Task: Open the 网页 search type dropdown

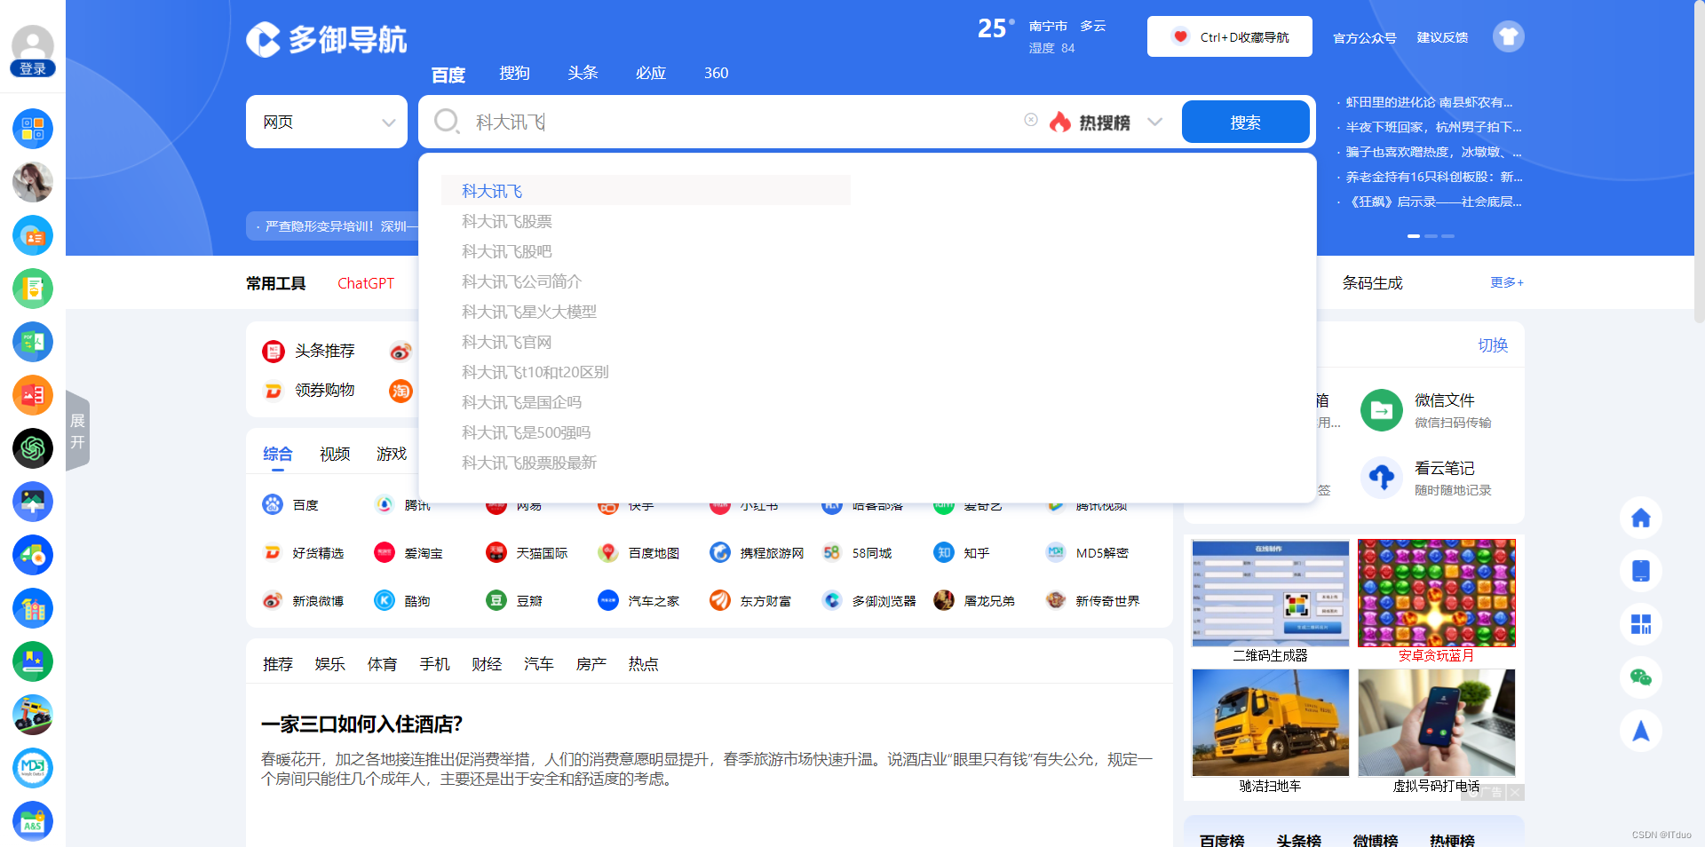Action: [x=327, y=122]
